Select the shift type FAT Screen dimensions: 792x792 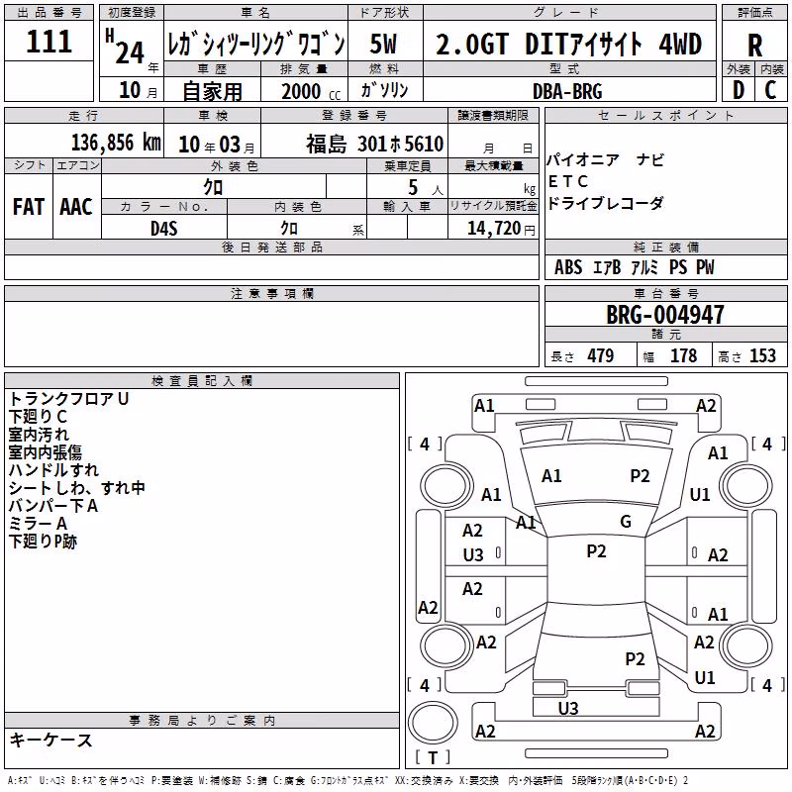point(29,207)
